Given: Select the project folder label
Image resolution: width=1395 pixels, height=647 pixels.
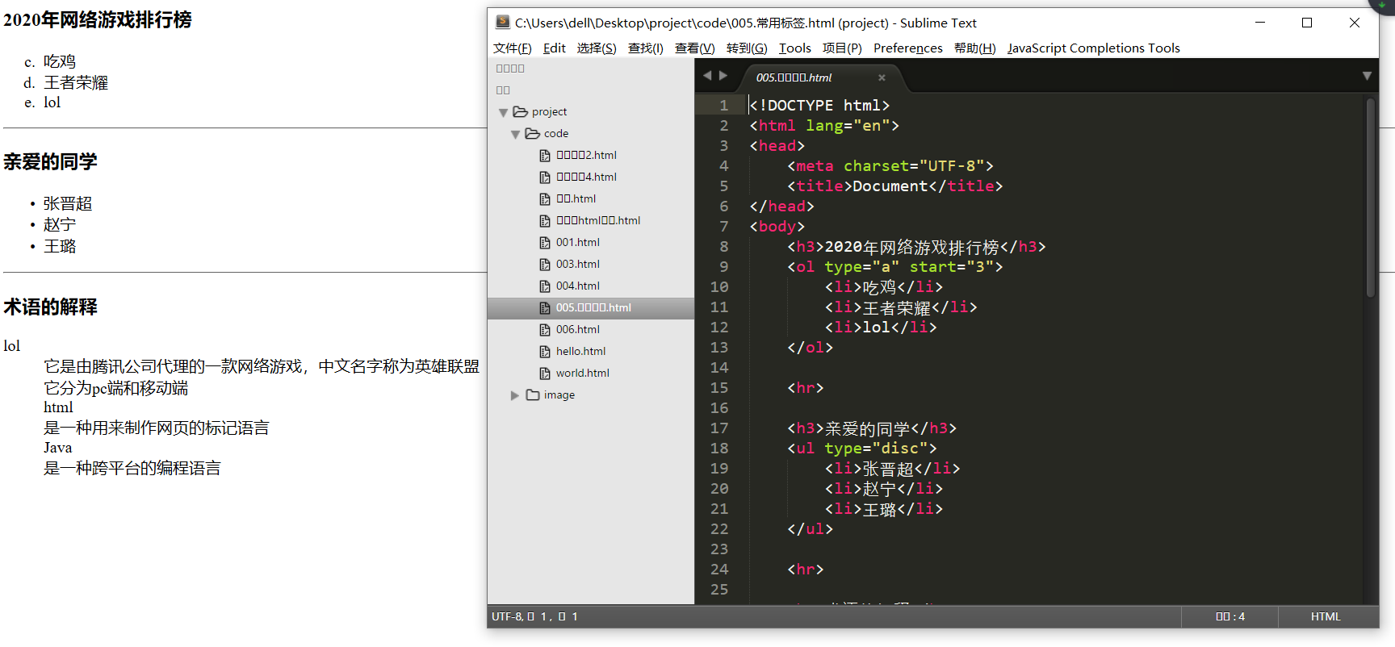Looking at the screenshot, I should click(549, 111).
